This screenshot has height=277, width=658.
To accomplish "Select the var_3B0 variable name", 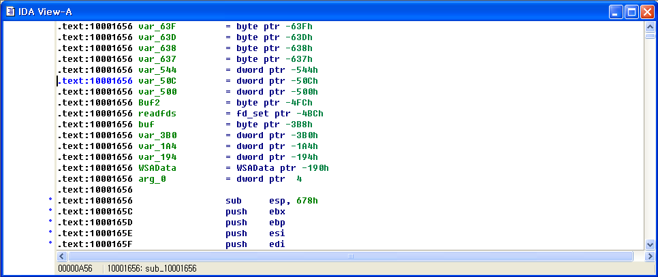I will click(x=157, y=135).
